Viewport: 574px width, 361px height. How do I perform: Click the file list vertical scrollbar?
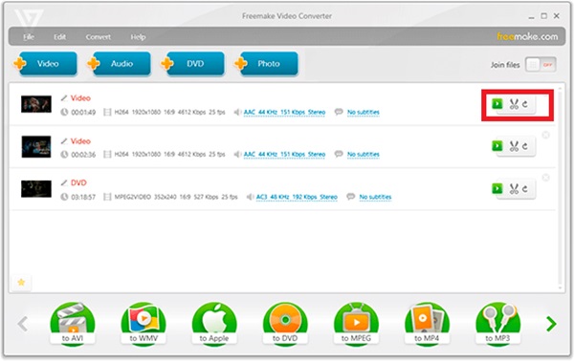click(x=560, y=187)
